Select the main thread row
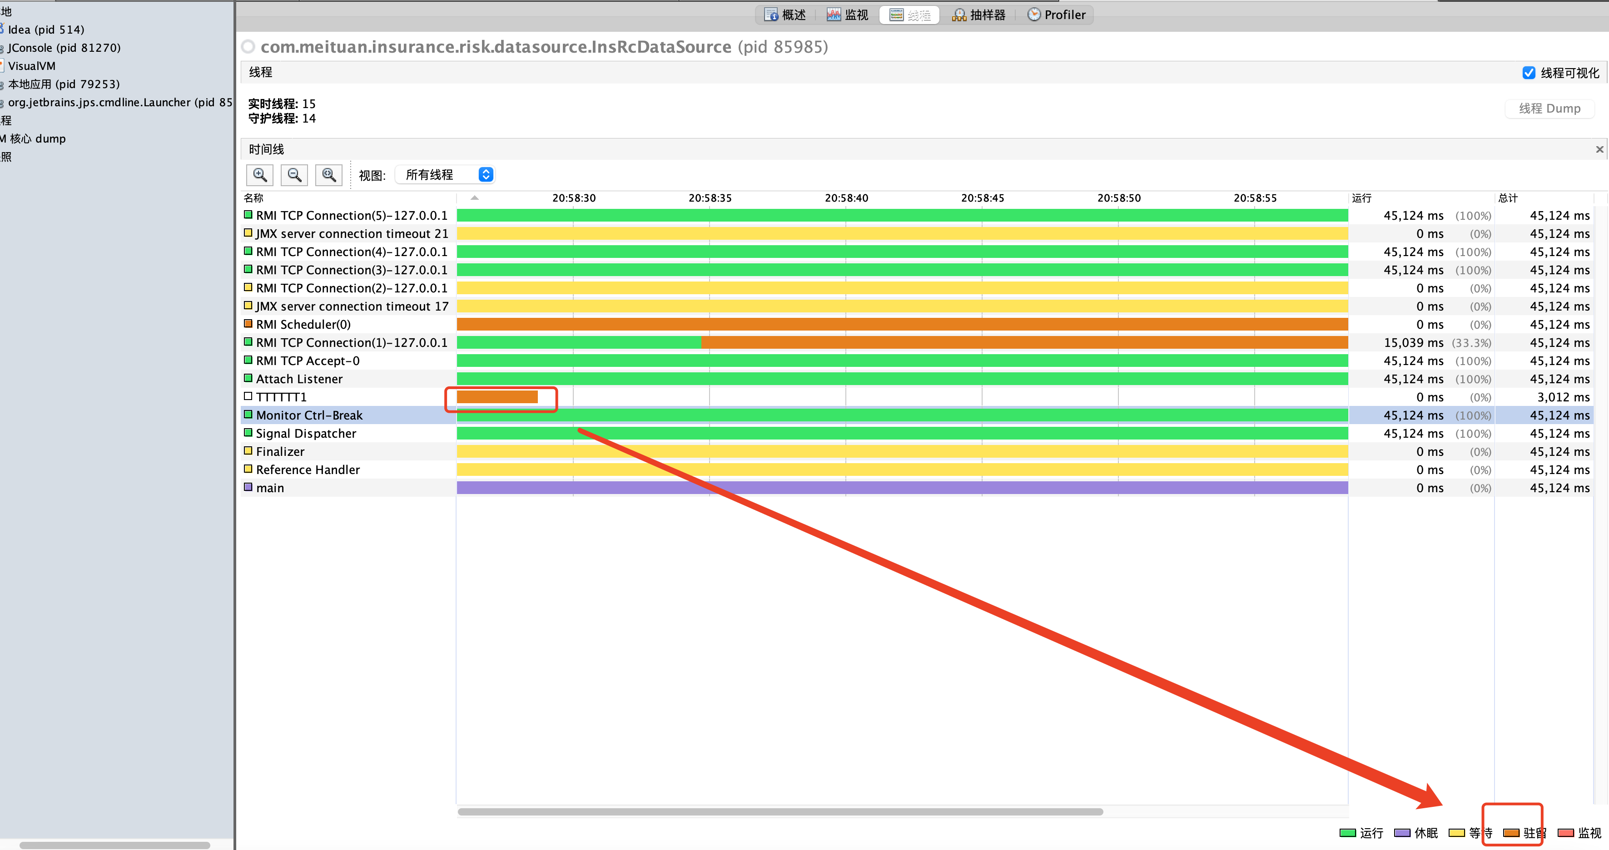Screen dimensions: 1609x850 click(x=270, y=488)
